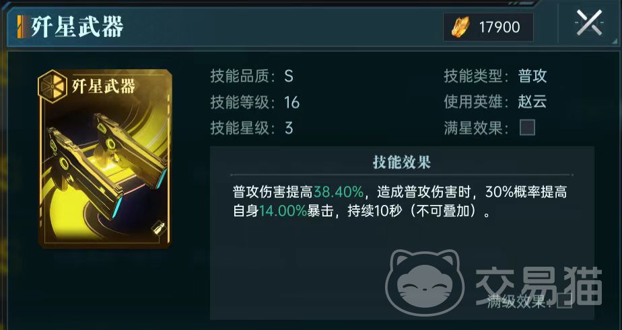Click the 使用英雄 赵云 hero name
Image resolution: width=622 pixels, height=330 pixels.
click(x=532, y=102)
